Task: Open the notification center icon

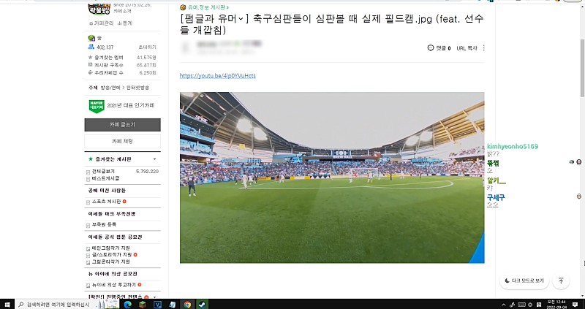Action: [575, 305]
